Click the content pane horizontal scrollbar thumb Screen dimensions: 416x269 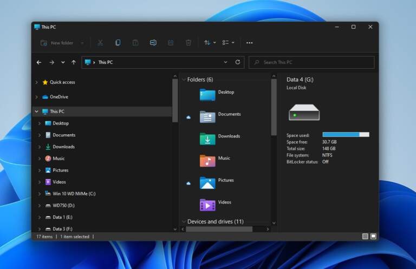click(219, 229)
